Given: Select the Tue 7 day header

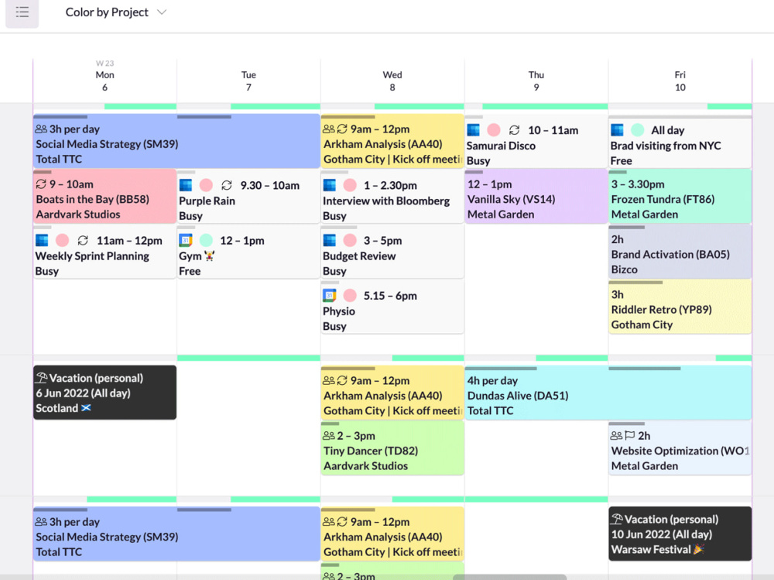Looking at the screenshot, I should click(248, 81).
